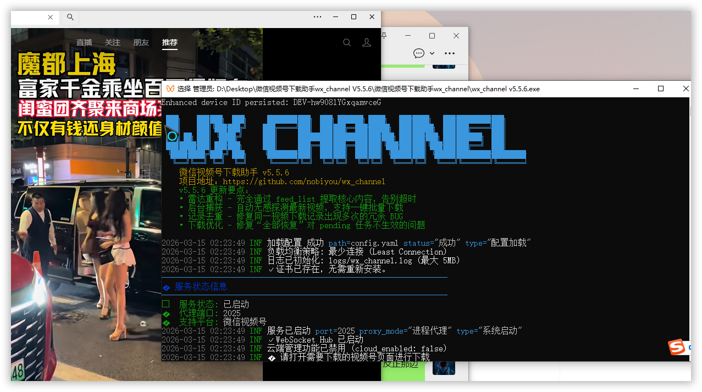Expand the chevron next to chat bubble

coord(432,53)
